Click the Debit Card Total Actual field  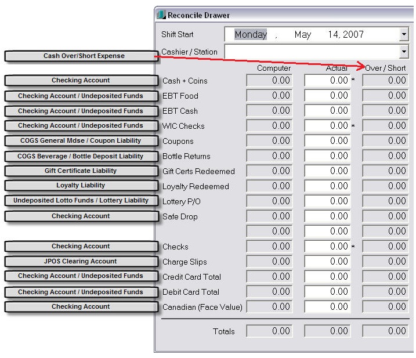click(327, 292)
